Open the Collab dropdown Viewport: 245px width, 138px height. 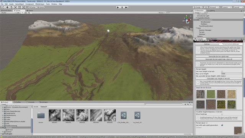pyautogui.click(x=198, y=7)
